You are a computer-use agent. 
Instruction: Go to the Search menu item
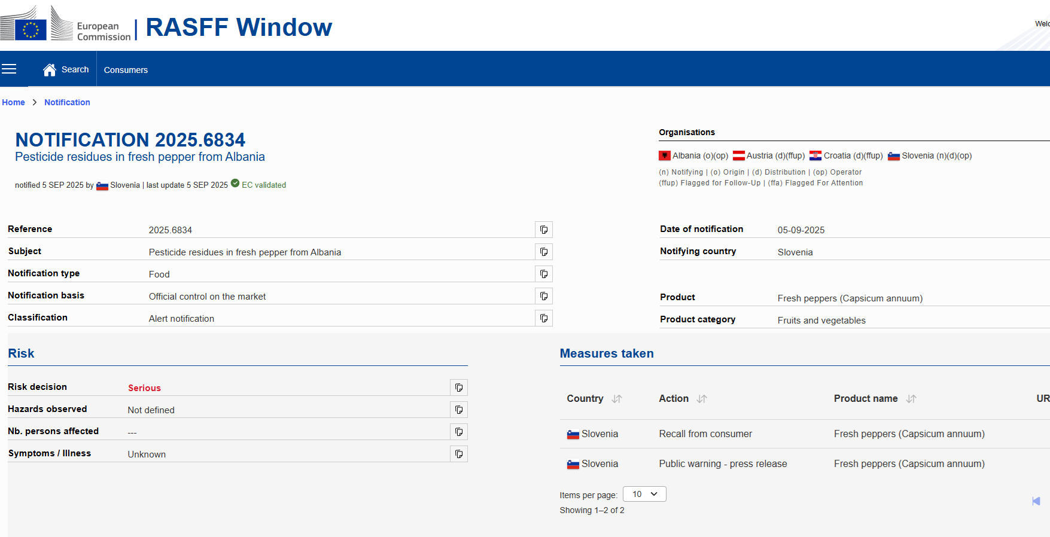(x=75, y=70)
